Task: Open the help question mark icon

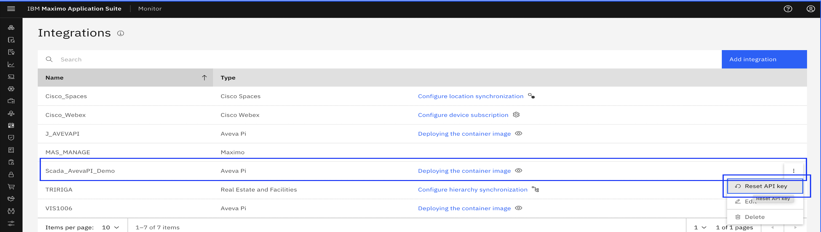Action: pyautogui.click(x=788, y=9)
